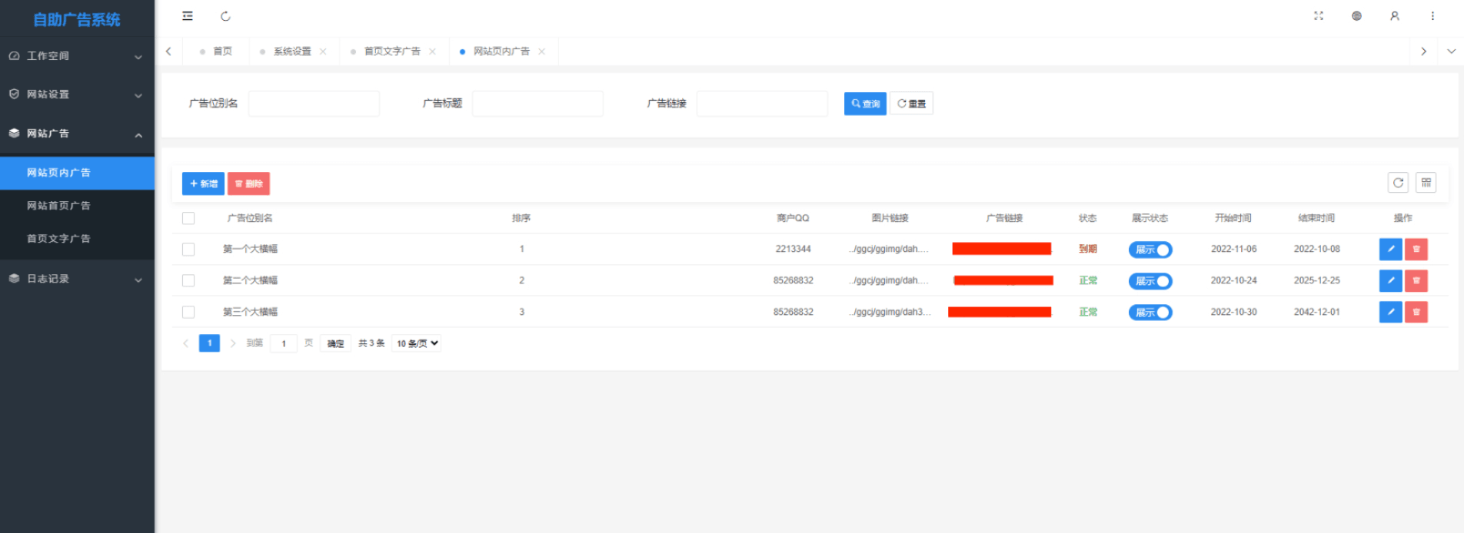
Task: Close the 系统设置 tab
Action: click(323, 51)
